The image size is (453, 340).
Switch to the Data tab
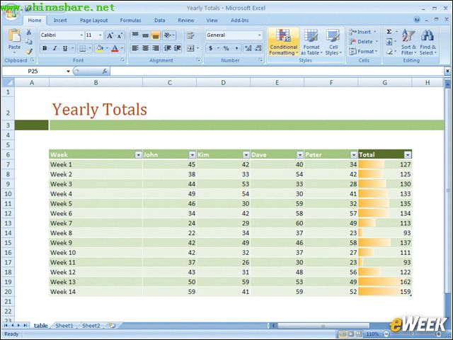coord(159,21)
